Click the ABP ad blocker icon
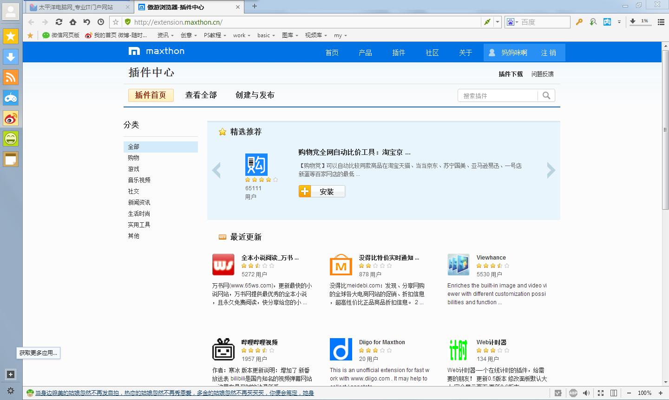 [x=573, y=393]
